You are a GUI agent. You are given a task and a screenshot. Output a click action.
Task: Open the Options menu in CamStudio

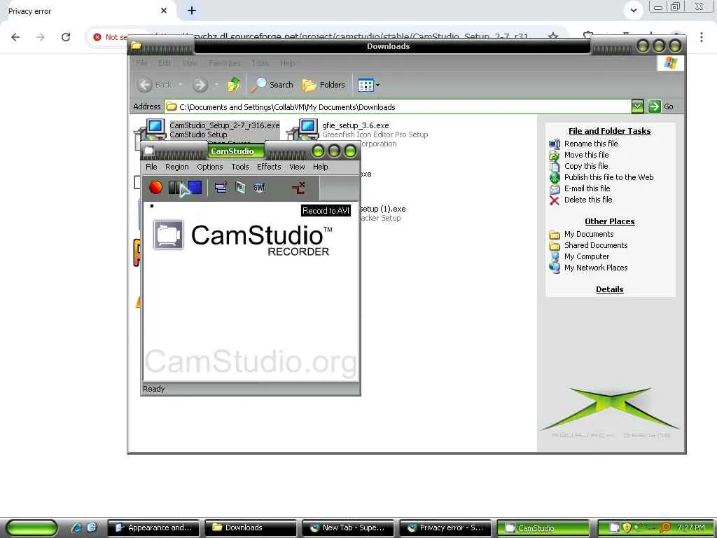(x=210, y=167)
